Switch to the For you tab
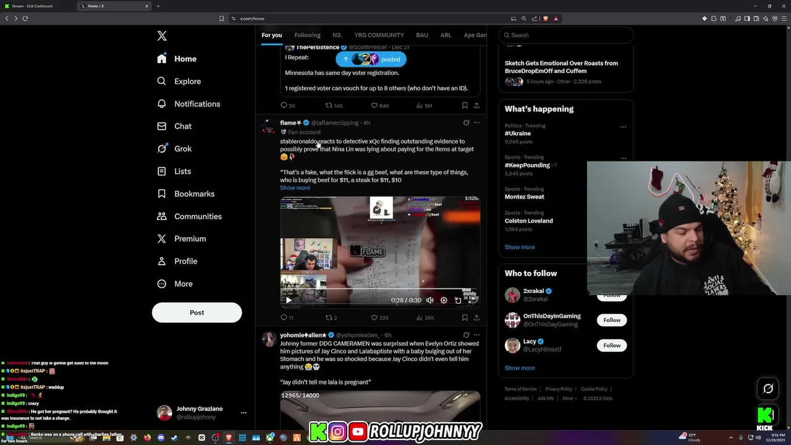 coord(271,35)
